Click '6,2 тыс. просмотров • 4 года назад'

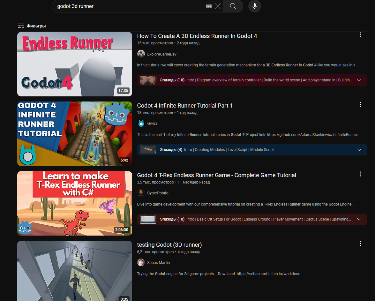[169, 252]
